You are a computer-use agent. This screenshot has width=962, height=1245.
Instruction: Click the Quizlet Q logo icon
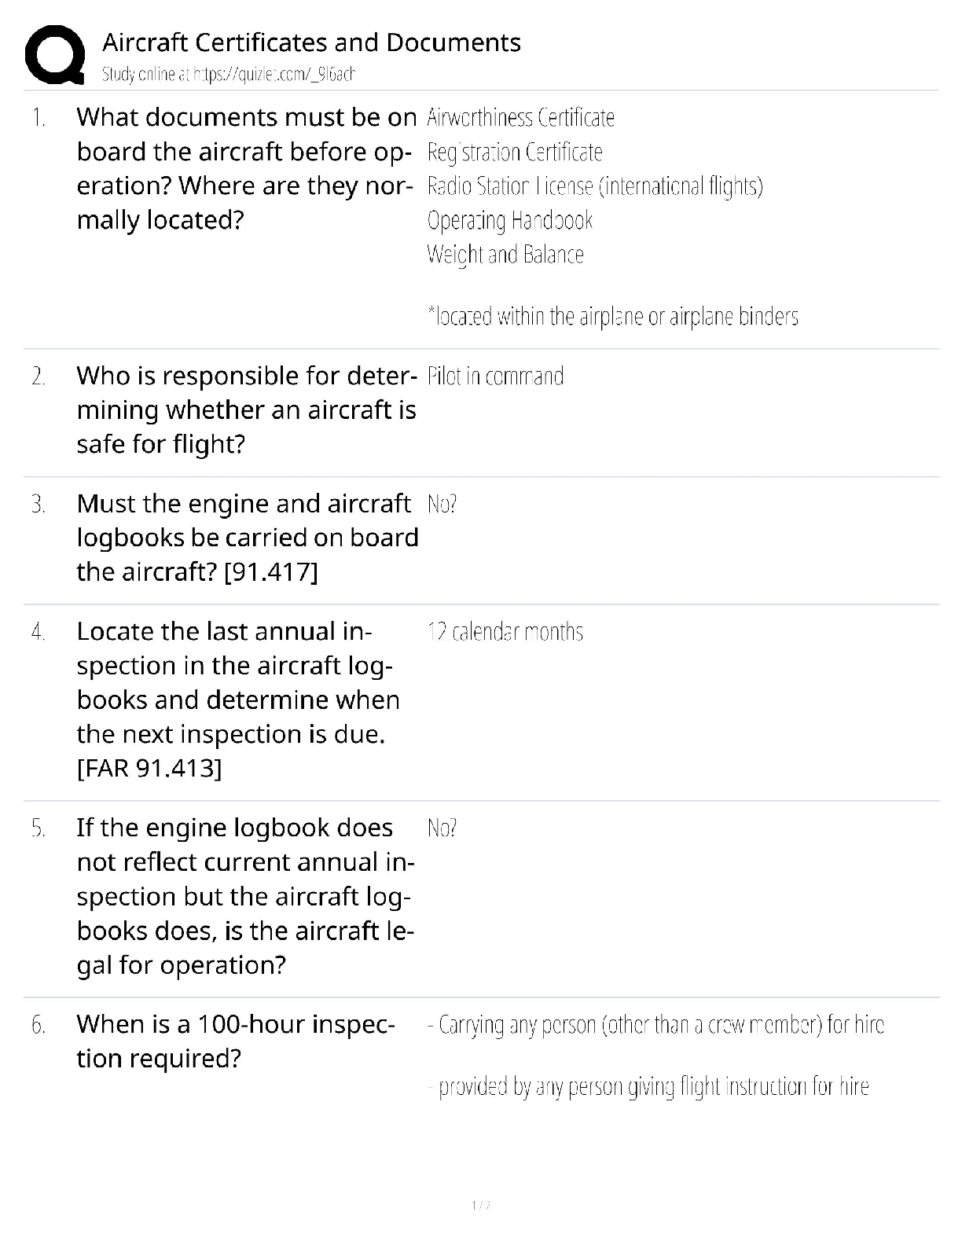point(55,54)
